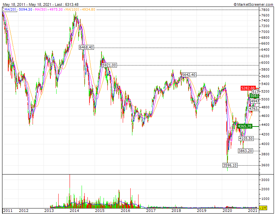The width and height of the screenshot is (276, 216).
Task: Click the 4763 price level label
Action: coord(254,109)
